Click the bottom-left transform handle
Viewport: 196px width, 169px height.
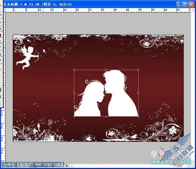pyautogui.click(x=74, y=116)
